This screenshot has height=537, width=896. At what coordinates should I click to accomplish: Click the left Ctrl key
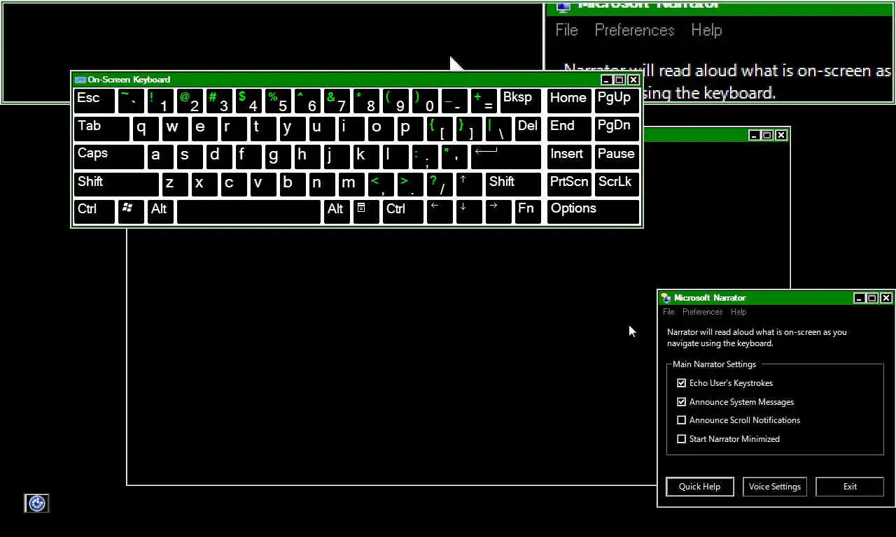[94, 212]
